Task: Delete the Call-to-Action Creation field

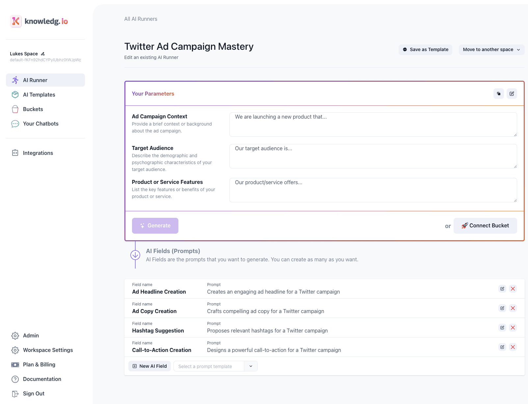Action: coord(513,347)
